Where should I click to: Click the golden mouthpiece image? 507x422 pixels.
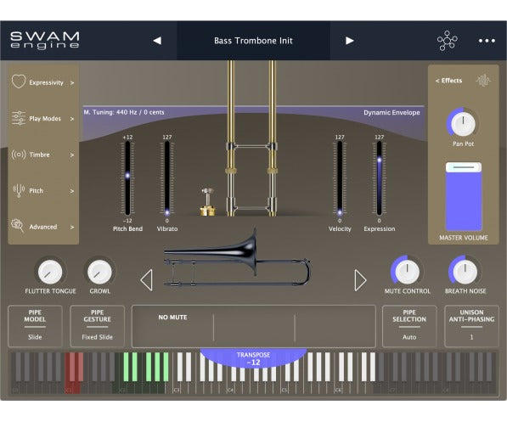tap(207, 202)
